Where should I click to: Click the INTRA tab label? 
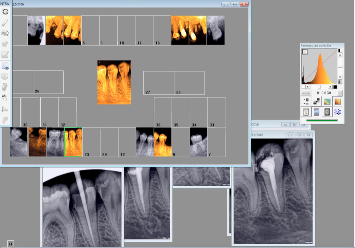[x=5, y=4]
